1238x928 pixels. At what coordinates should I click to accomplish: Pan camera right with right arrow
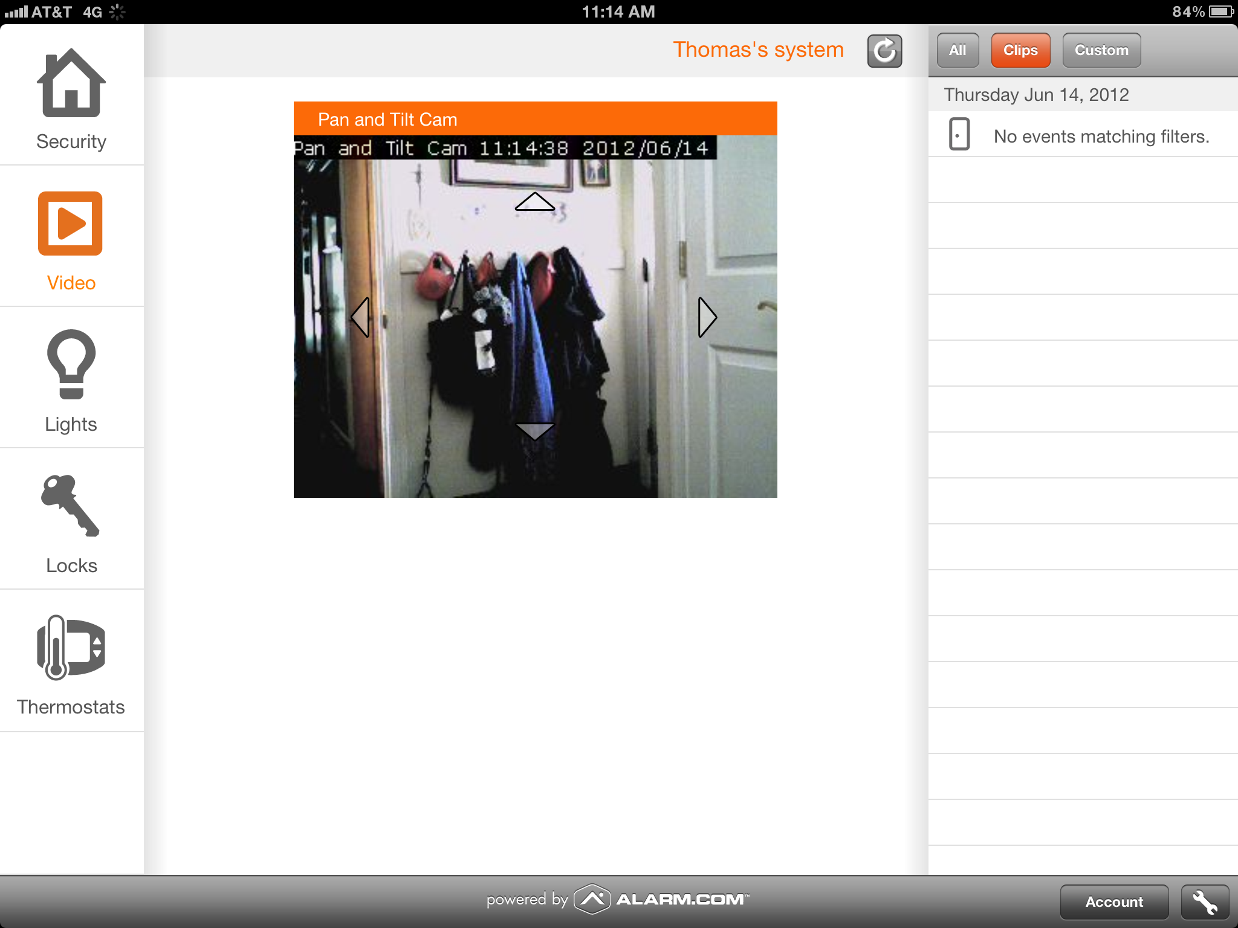[707, 317]
